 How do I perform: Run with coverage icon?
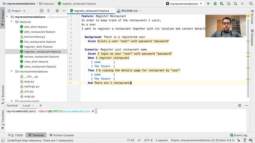[x=222, y=4]
